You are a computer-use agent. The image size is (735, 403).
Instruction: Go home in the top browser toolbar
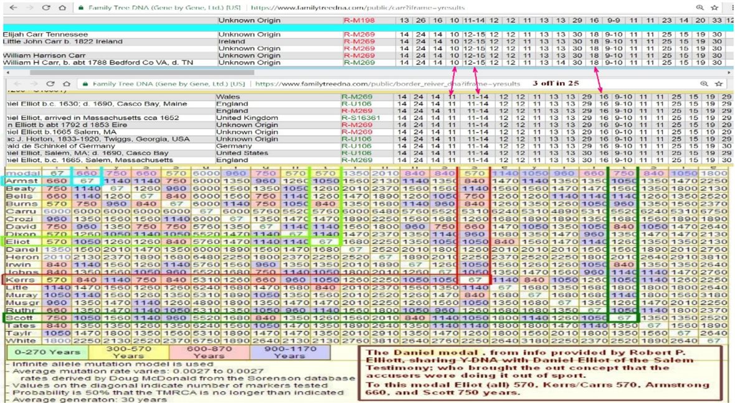point(62,7)
